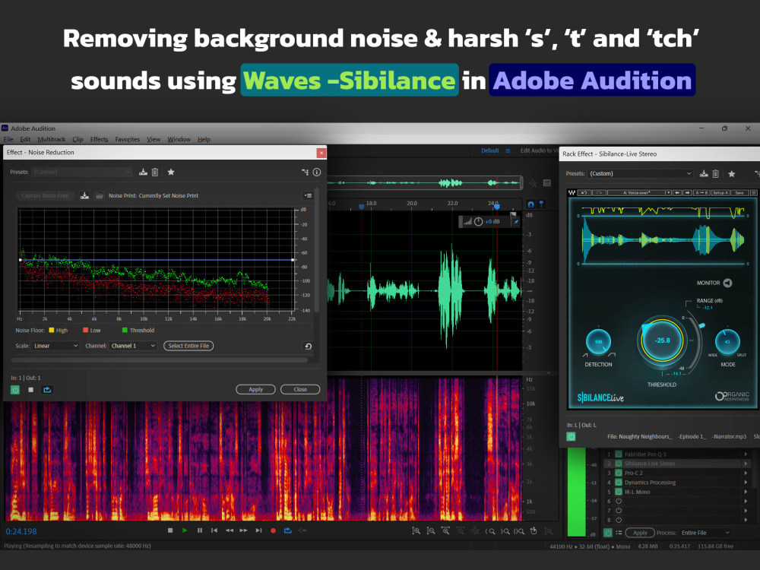Screen dimensions: 760x570
Task: Open the Window menu
Action: 179,140
